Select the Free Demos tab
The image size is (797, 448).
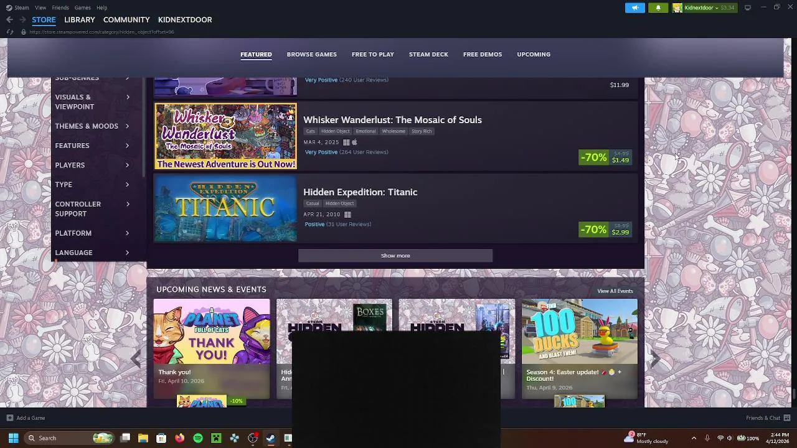click(x=483, y=55)
